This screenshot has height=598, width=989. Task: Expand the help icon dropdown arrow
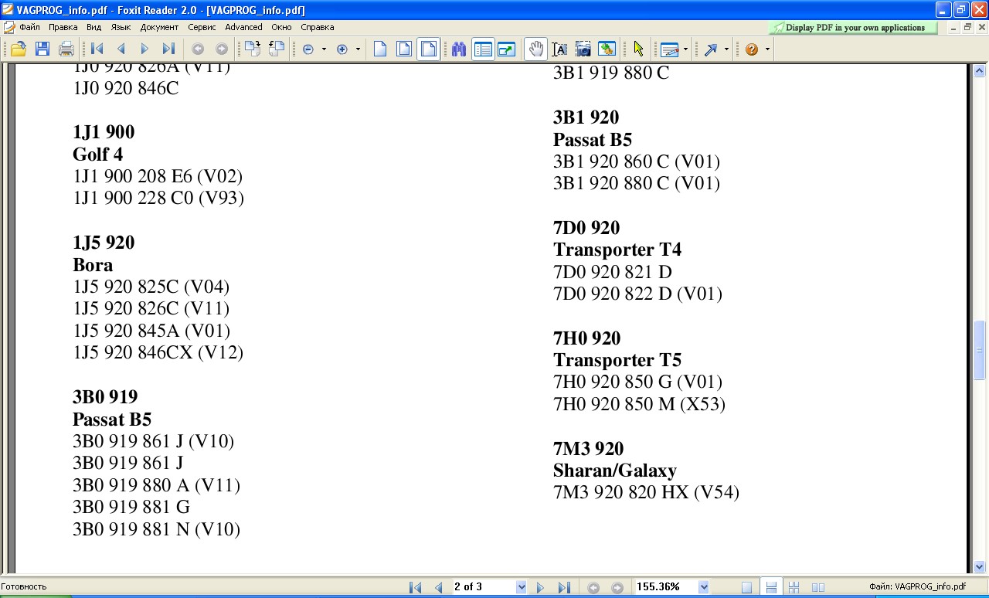[x=767, y=49]
